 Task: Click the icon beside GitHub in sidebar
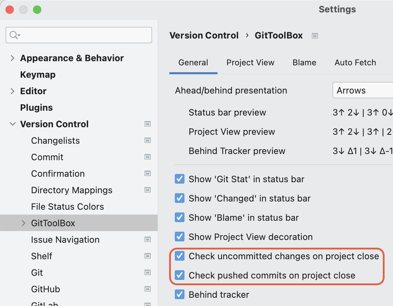point(148,289)
